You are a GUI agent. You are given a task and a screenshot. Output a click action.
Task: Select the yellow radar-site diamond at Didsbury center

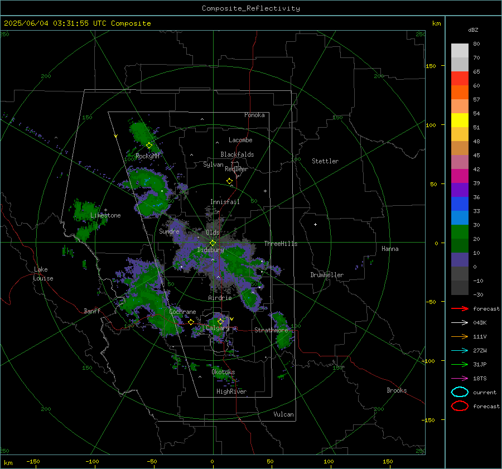[x=213, y=243]
